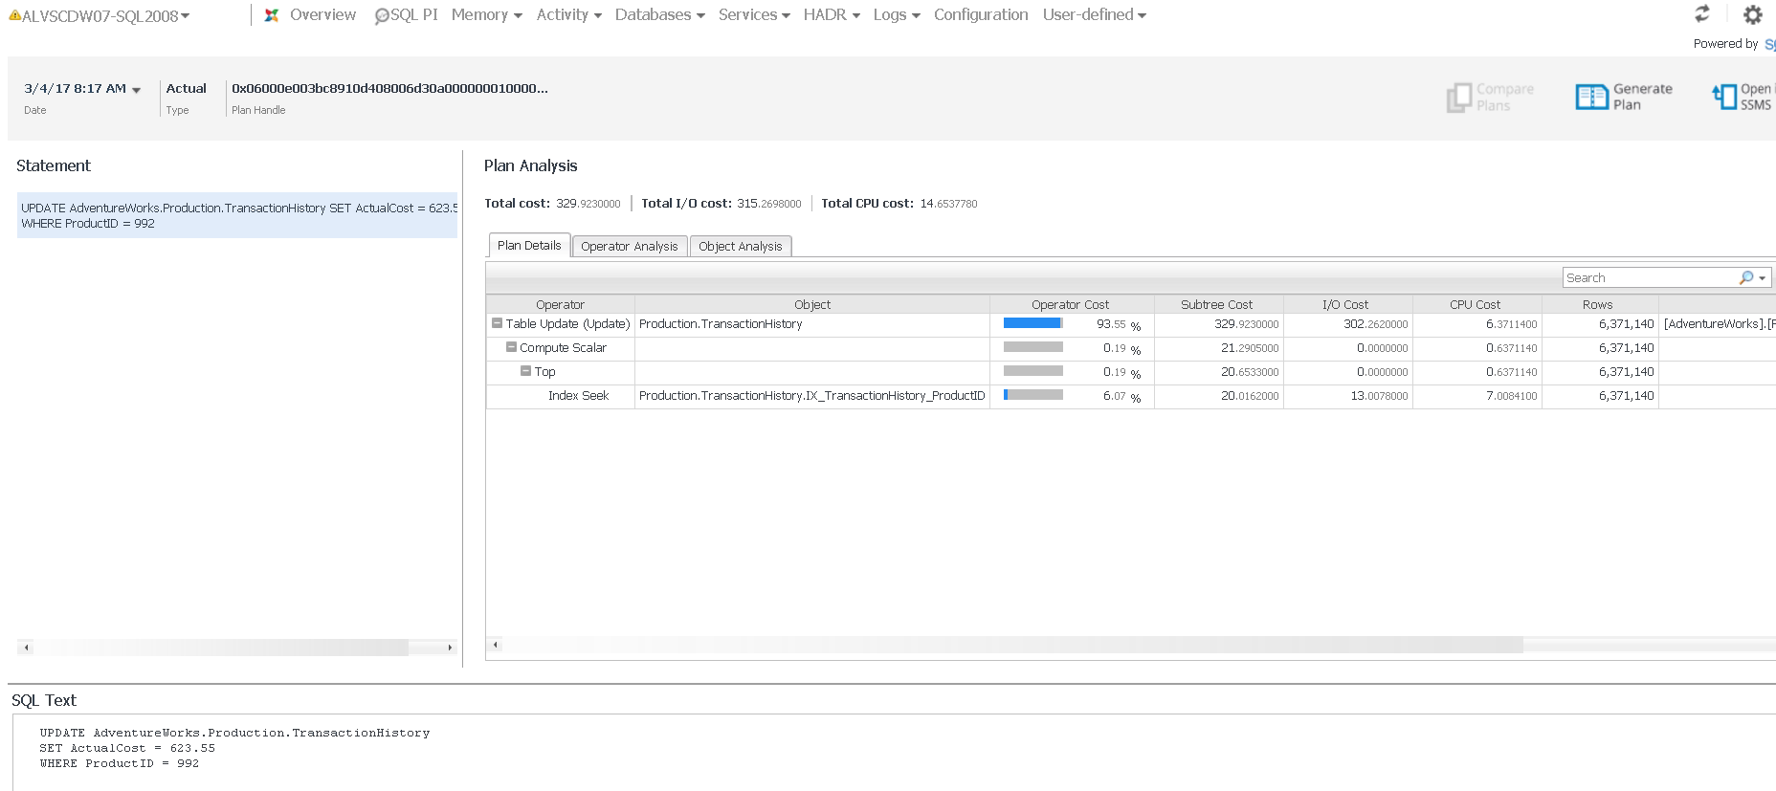1776x791 pixels.
Task: Switch to the Object Analysis tab
Action: [x=740, y=247]
